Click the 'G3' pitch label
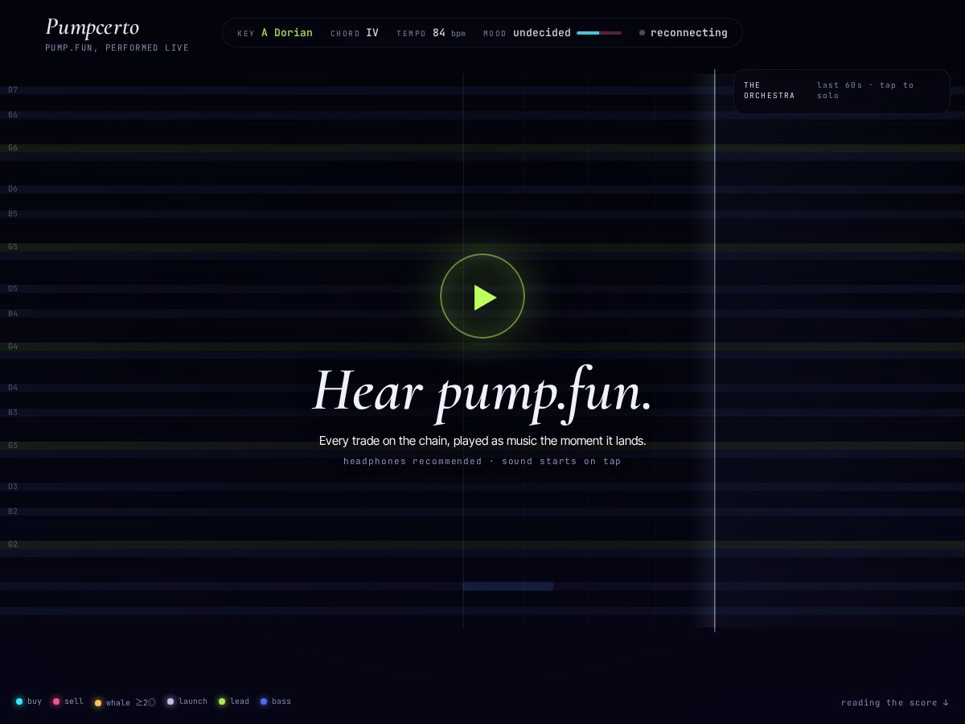This screenshot has width=965, height=724. click(x=13, y=445)
